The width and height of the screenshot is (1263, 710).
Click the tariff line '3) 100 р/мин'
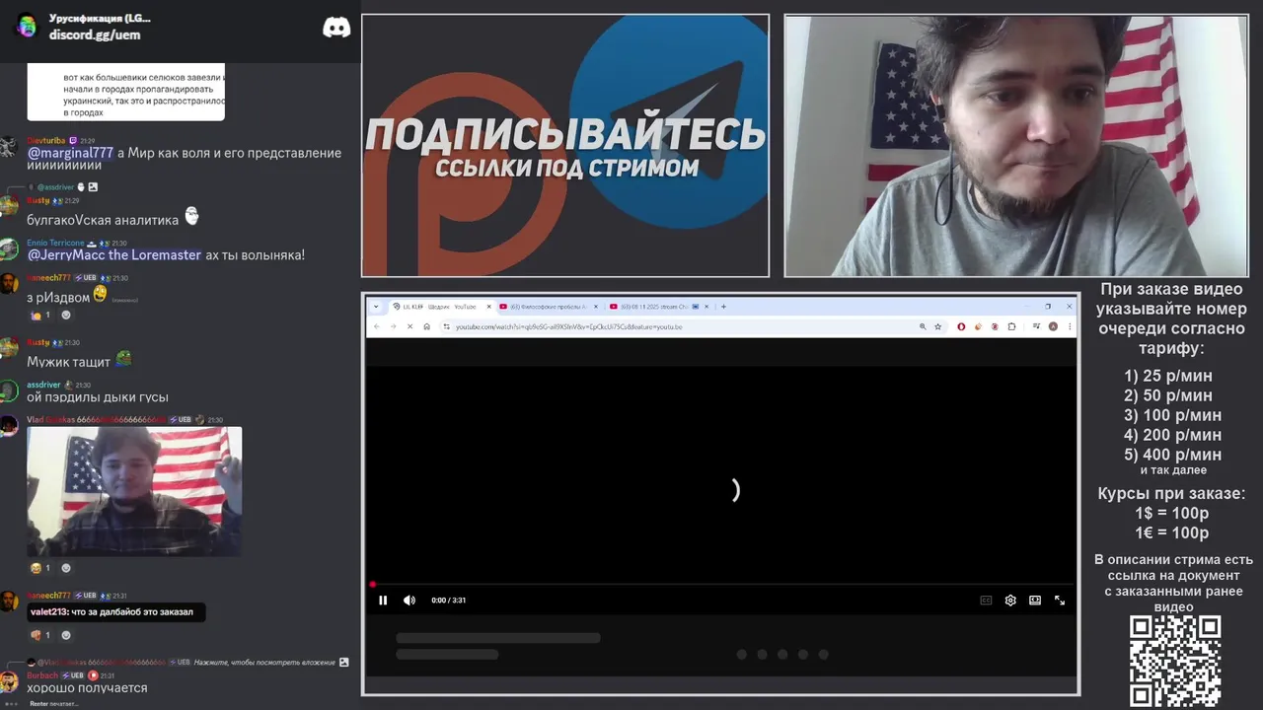pyautogui.click(x=1172, y=415)
